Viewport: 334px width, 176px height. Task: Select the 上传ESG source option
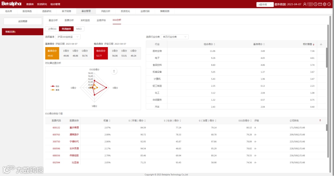coord(52,29)
